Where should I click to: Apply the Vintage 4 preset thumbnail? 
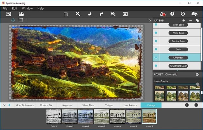coord(117,116)
